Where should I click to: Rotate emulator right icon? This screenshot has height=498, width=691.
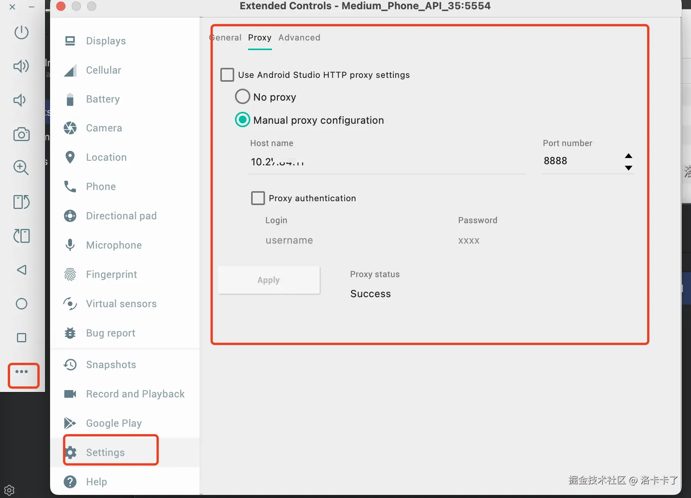click(22, 236)
